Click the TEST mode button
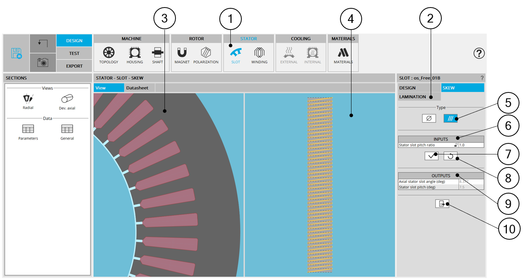 click(x=74, y=53)
